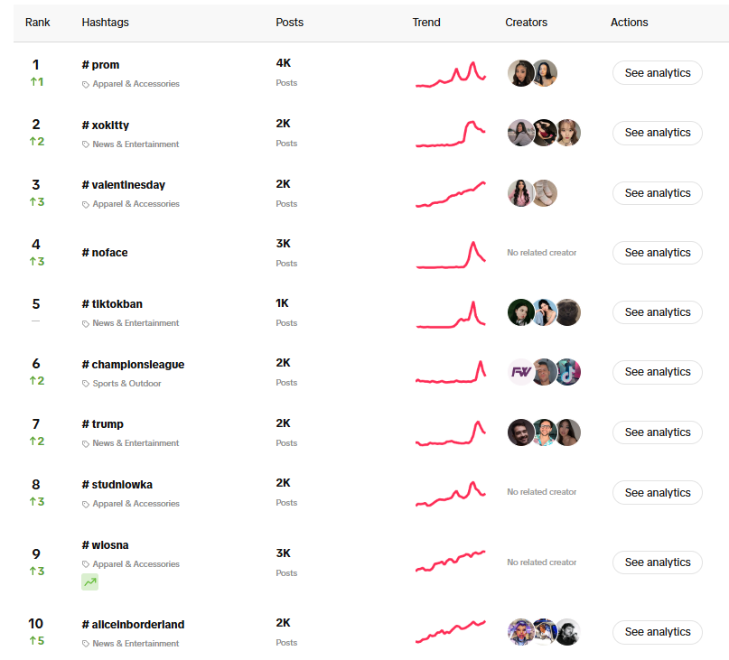
Task: Open See analytics for #noface
Action: coord(657,253)
